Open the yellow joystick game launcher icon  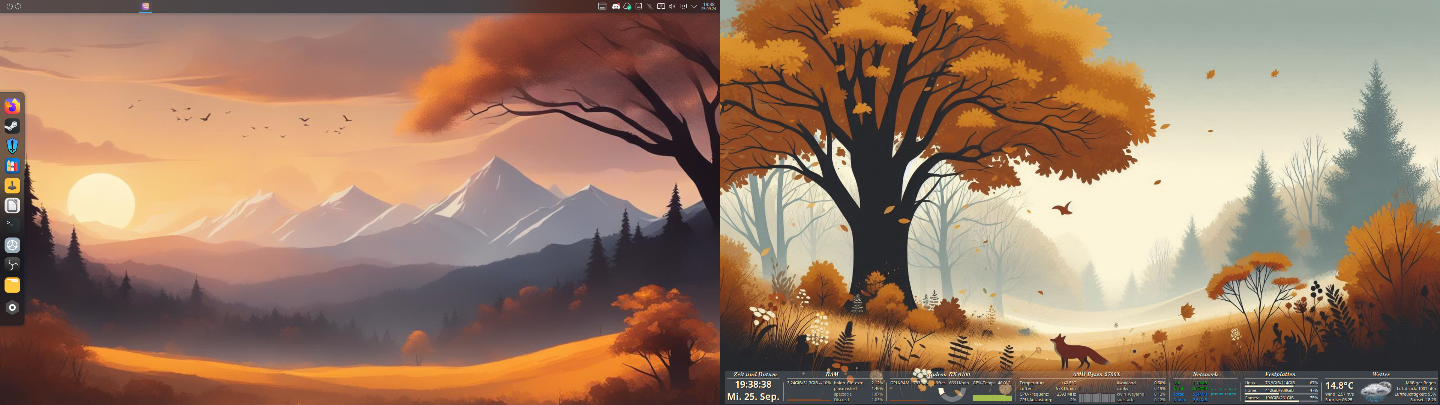12,186
